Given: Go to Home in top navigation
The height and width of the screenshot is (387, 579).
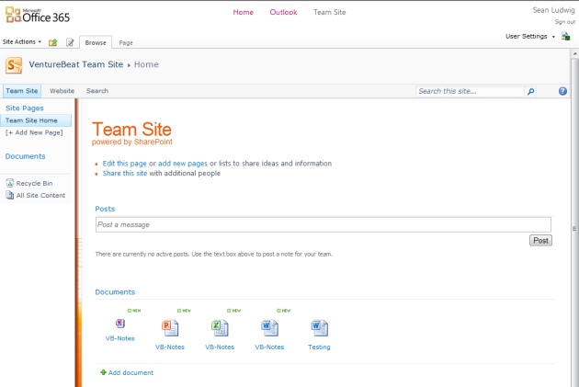Looking at the screenshot, I should [243, 12].
